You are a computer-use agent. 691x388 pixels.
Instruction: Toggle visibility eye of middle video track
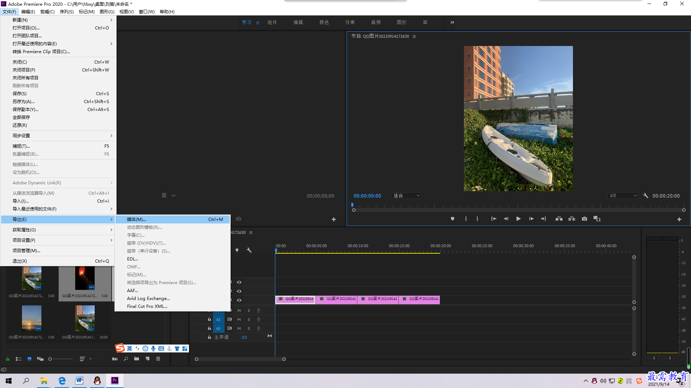point(239,291)
